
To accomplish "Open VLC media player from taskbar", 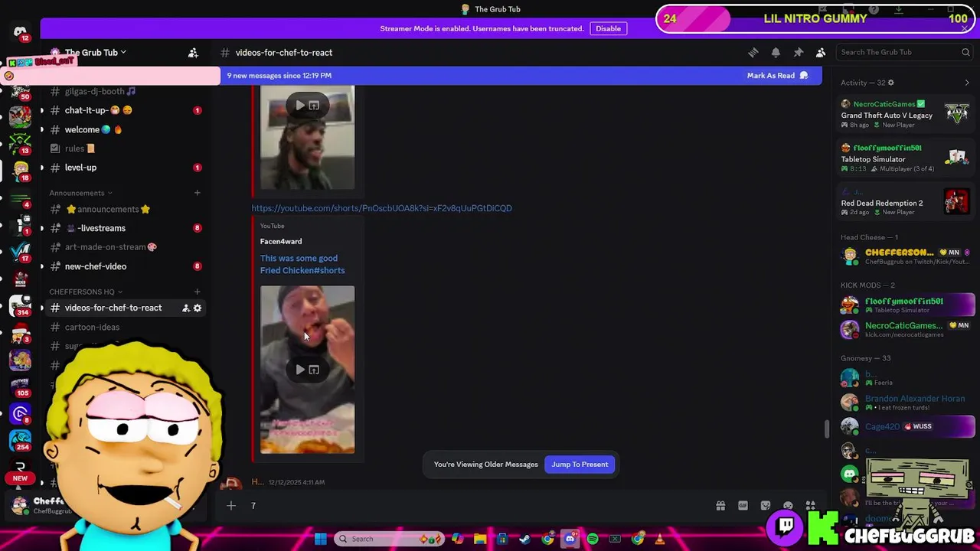I will click(660, 539).
